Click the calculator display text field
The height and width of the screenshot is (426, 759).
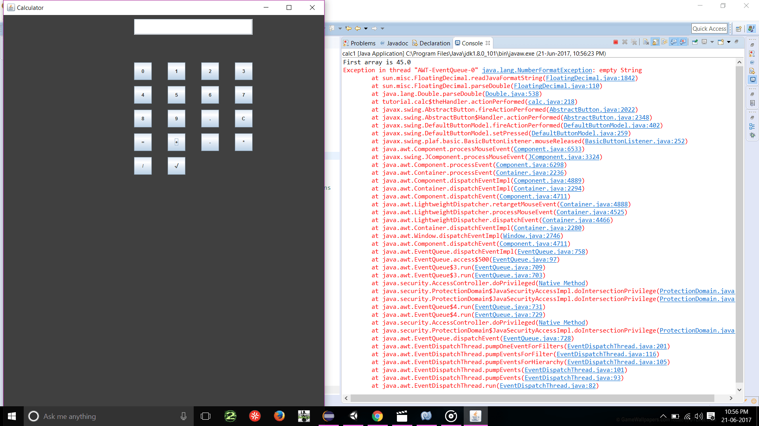[193, 27]
